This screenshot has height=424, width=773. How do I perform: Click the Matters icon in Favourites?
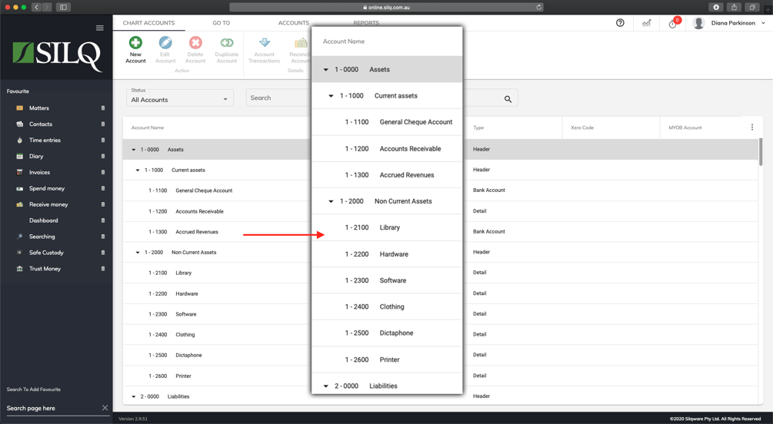click(20, 108)
